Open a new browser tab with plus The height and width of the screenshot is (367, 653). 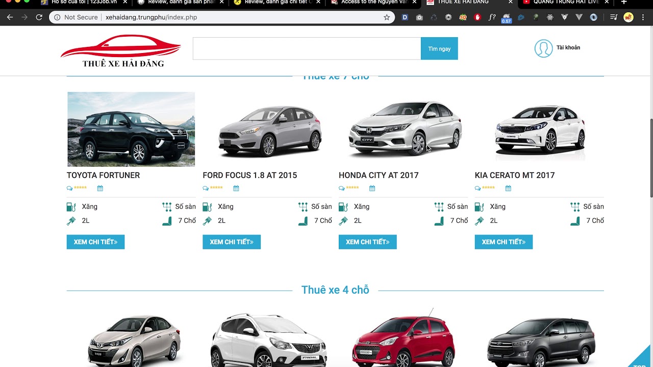tap(623, 2)
